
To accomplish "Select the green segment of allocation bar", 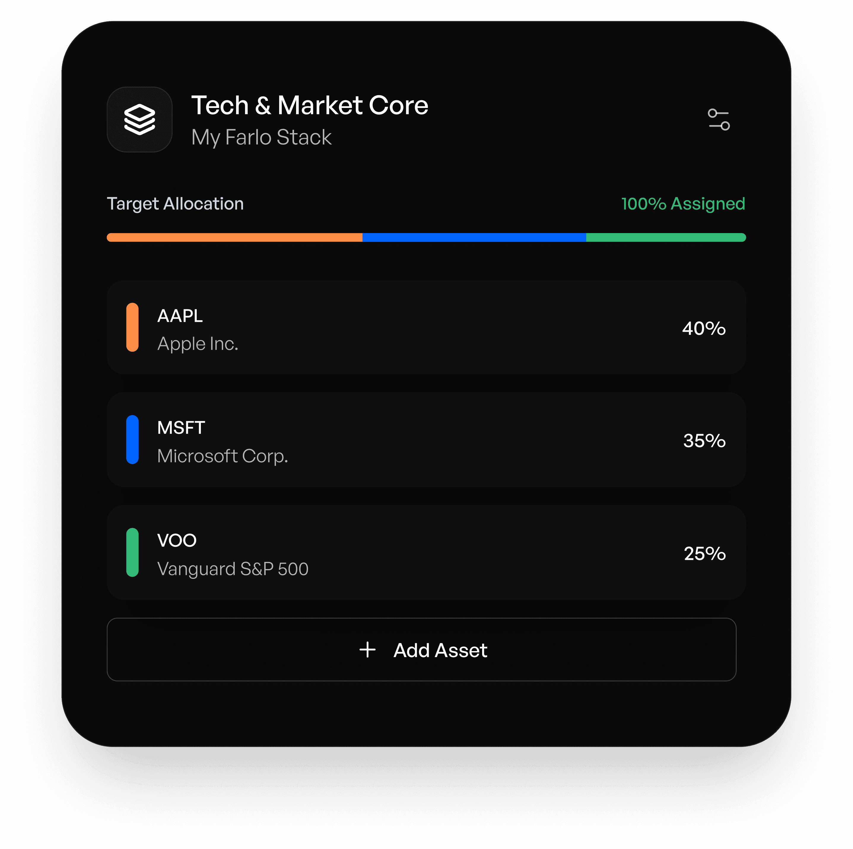I will pyautogui.click(x=666, y=238).
